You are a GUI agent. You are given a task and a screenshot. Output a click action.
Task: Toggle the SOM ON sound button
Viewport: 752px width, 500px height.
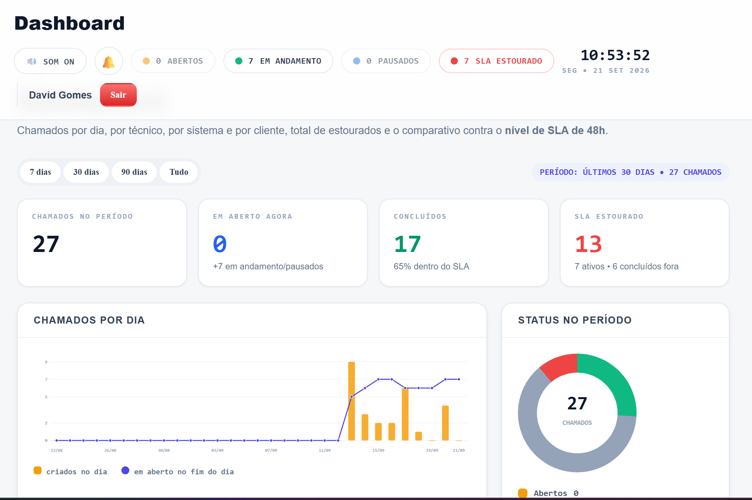[x=50, y=61]
